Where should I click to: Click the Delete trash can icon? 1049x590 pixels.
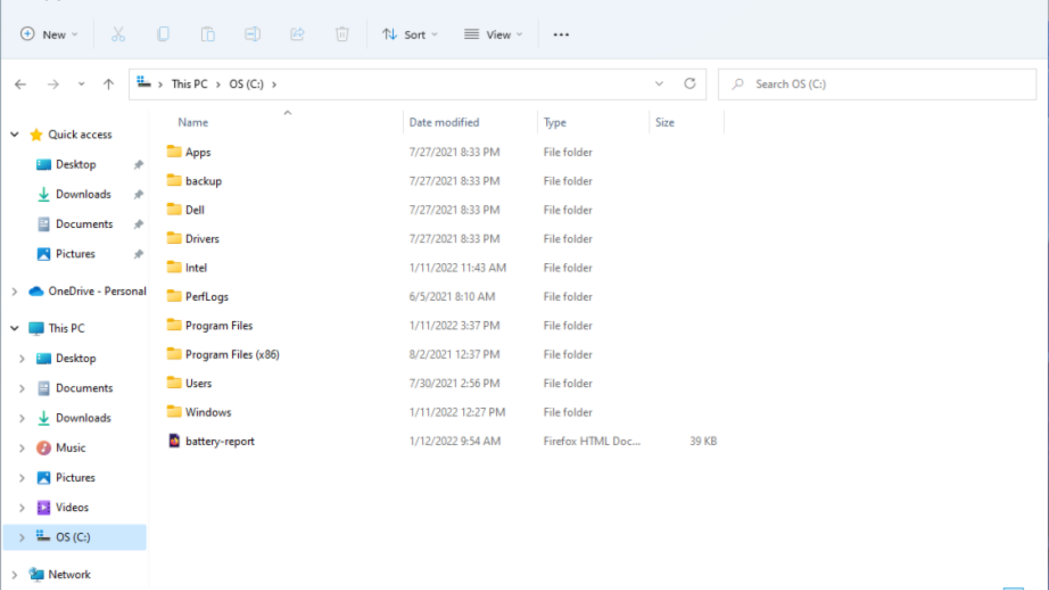pyautogui.click(x=342, y=34)
